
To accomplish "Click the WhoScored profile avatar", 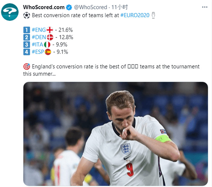I will tap(10, 12).
